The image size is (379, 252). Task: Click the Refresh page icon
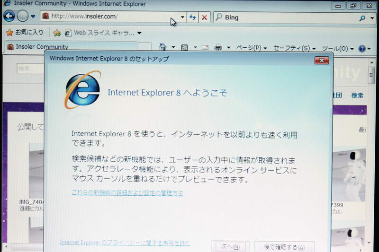[x=193, y=17]
